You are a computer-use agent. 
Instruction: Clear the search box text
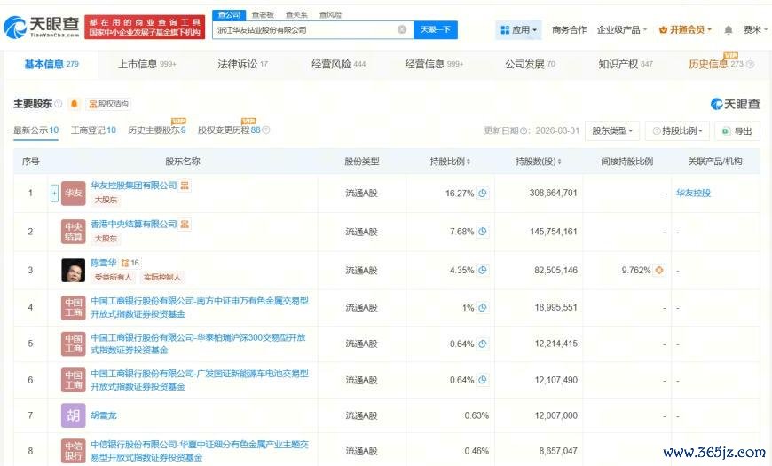coord(402,29)
